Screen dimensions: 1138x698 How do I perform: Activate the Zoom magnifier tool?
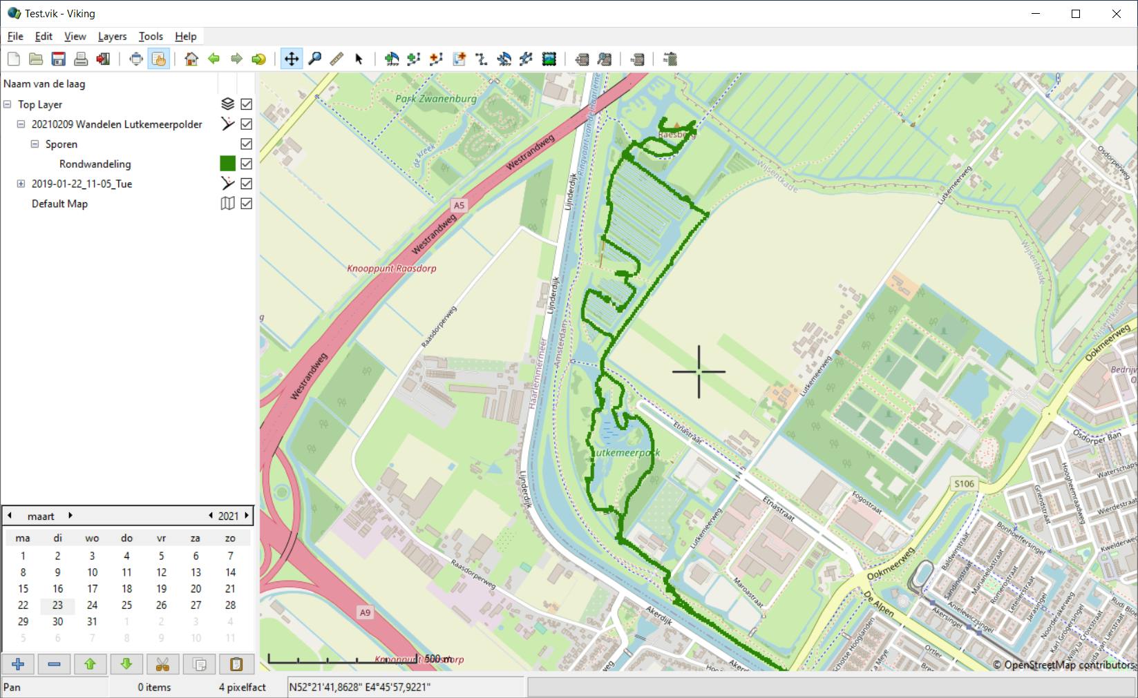click(x=314, y=59)
